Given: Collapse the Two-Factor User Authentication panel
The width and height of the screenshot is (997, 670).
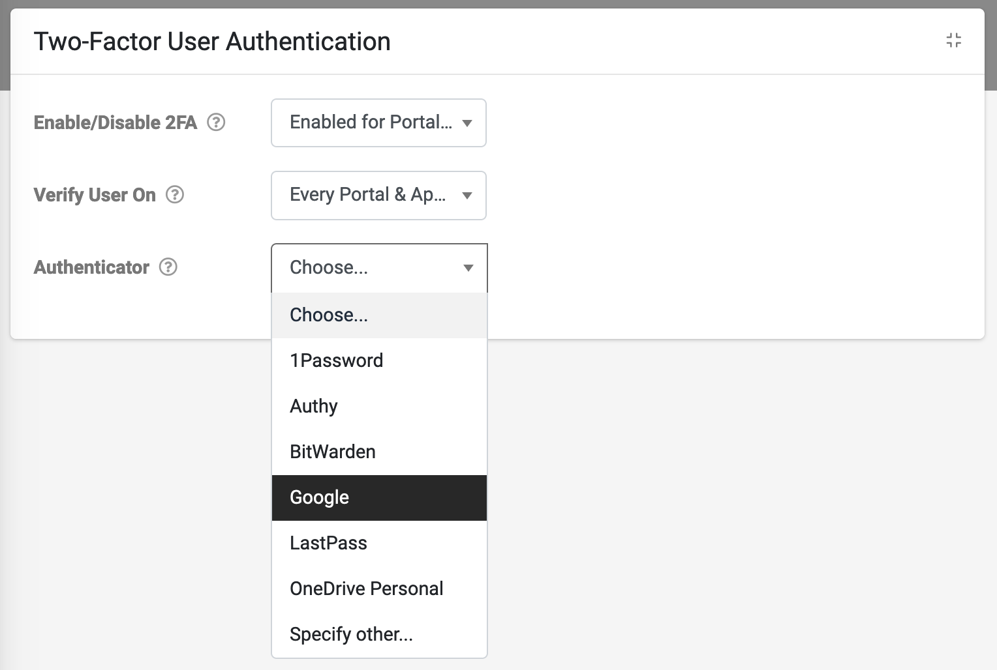Looking at the screenshot, I should click(953, 40).
